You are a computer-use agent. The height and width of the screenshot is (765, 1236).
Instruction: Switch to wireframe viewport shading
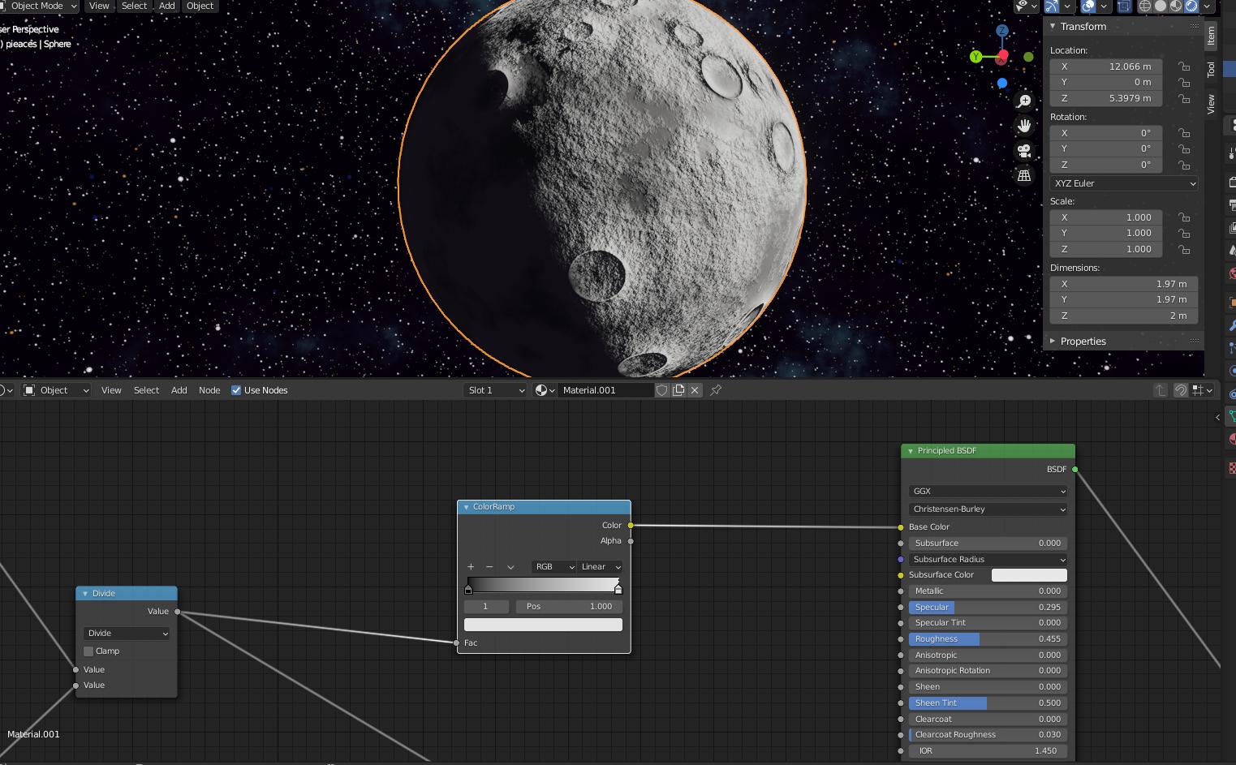tap(1145, 6)
